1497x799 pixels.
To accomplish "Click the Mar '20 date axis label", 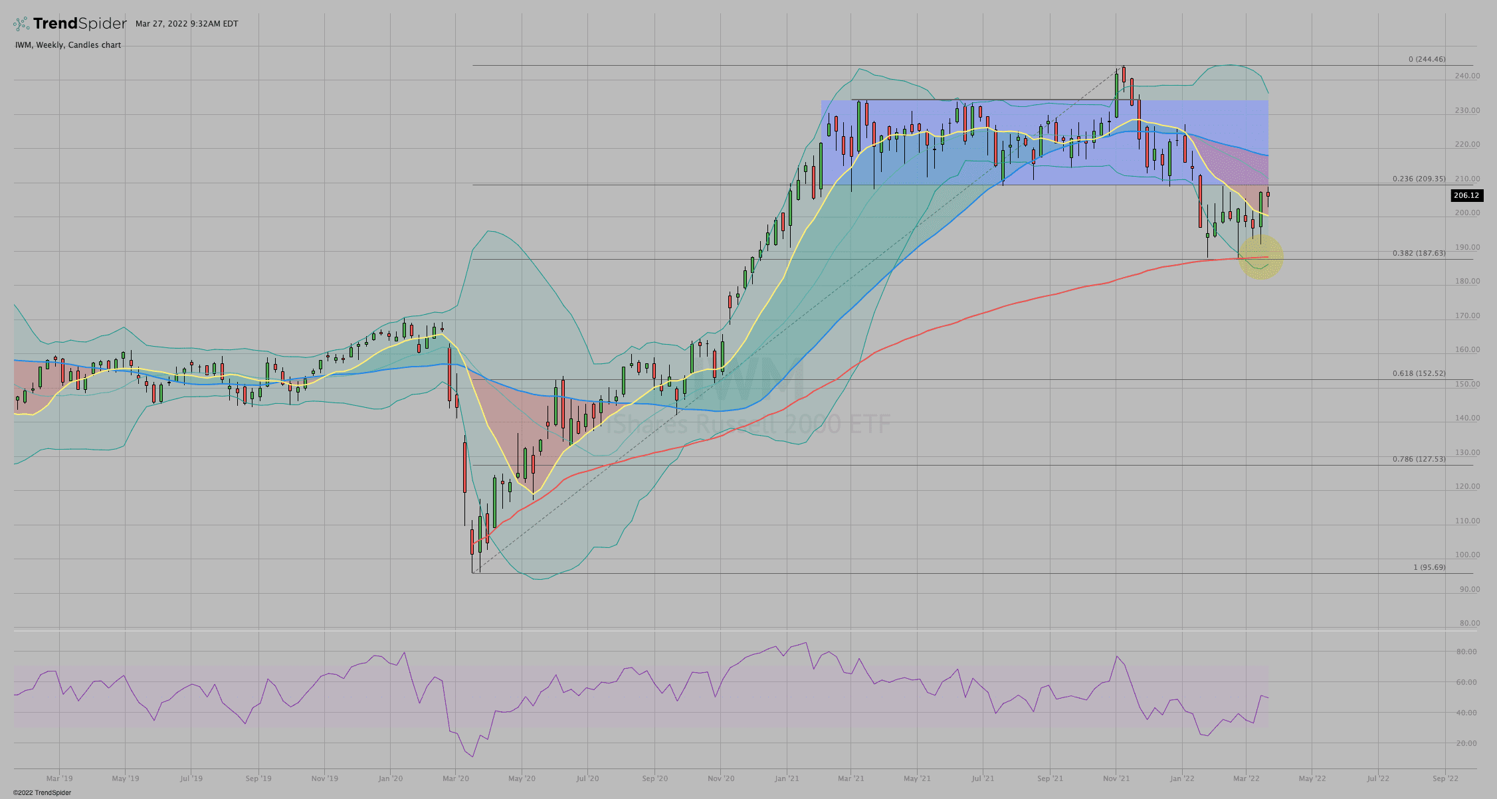I will tap(456, 778).
